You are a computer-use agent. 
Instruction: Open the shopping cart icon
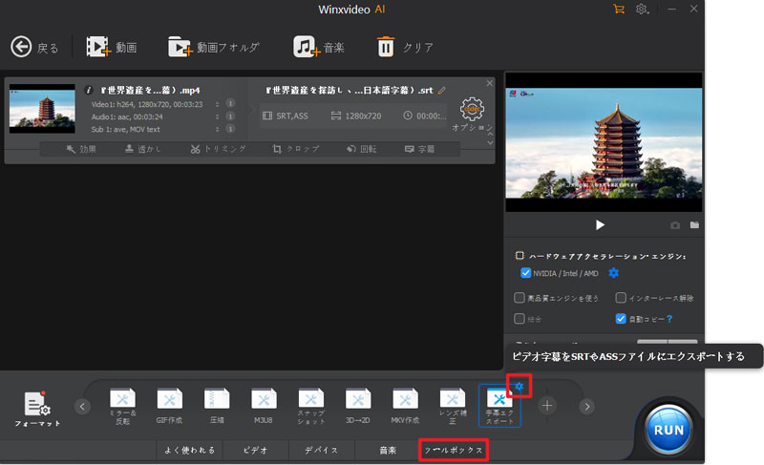[x=619, y=9]
